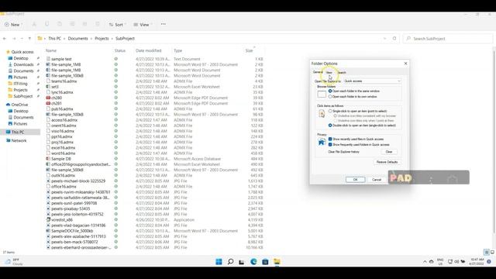Confirm Folder Options with OK

[355, 180]
